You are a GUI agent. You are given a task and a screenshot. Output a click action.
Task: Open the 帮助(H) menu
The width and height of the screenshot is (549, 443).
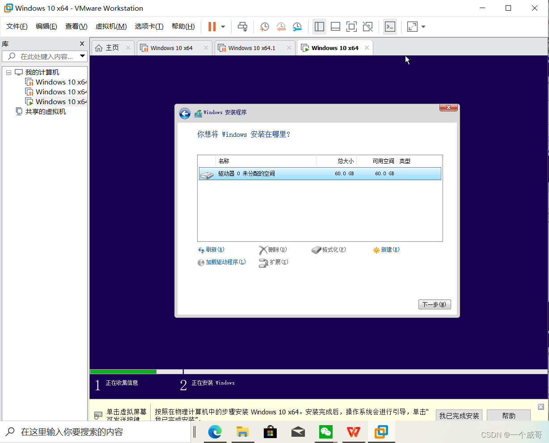(183, 26)
